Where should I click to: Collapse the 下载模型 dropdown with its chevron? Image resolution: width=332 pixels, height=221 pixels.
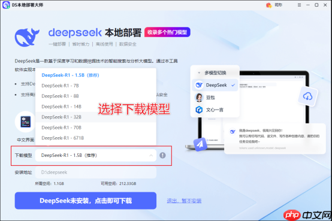[x=151, y=155]
